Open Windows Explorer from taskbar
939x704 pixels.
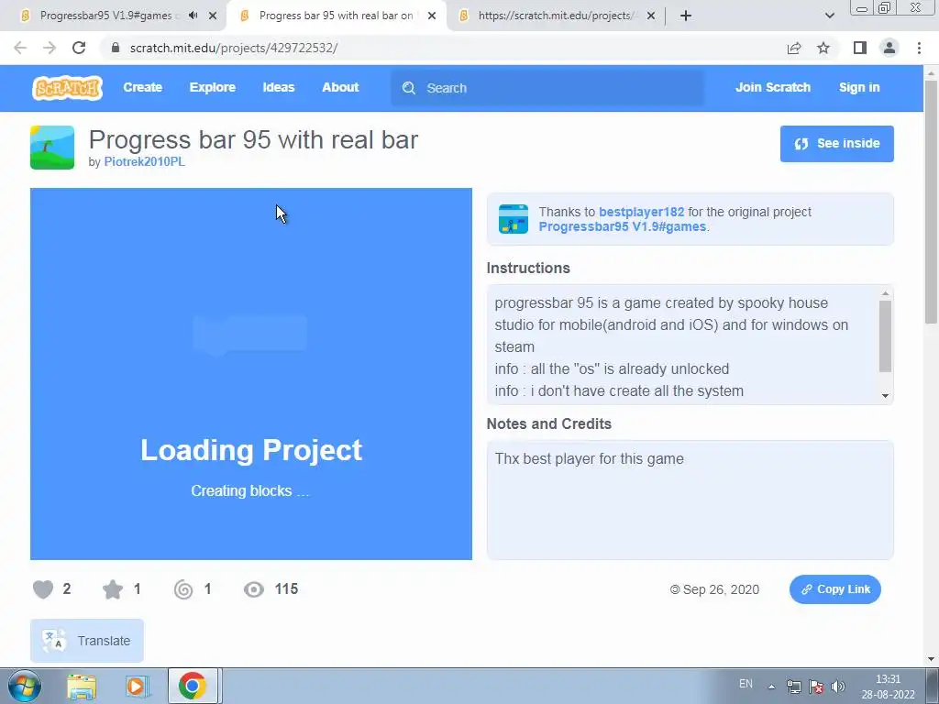tap(82, 687)
